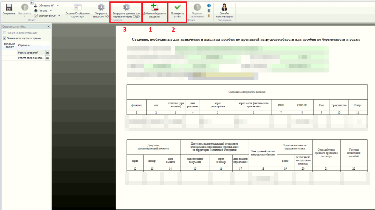This screenshot has width=375, height=210.
Task: Select the Реестр сведений(пр... page row
Action: pos(26,58)
